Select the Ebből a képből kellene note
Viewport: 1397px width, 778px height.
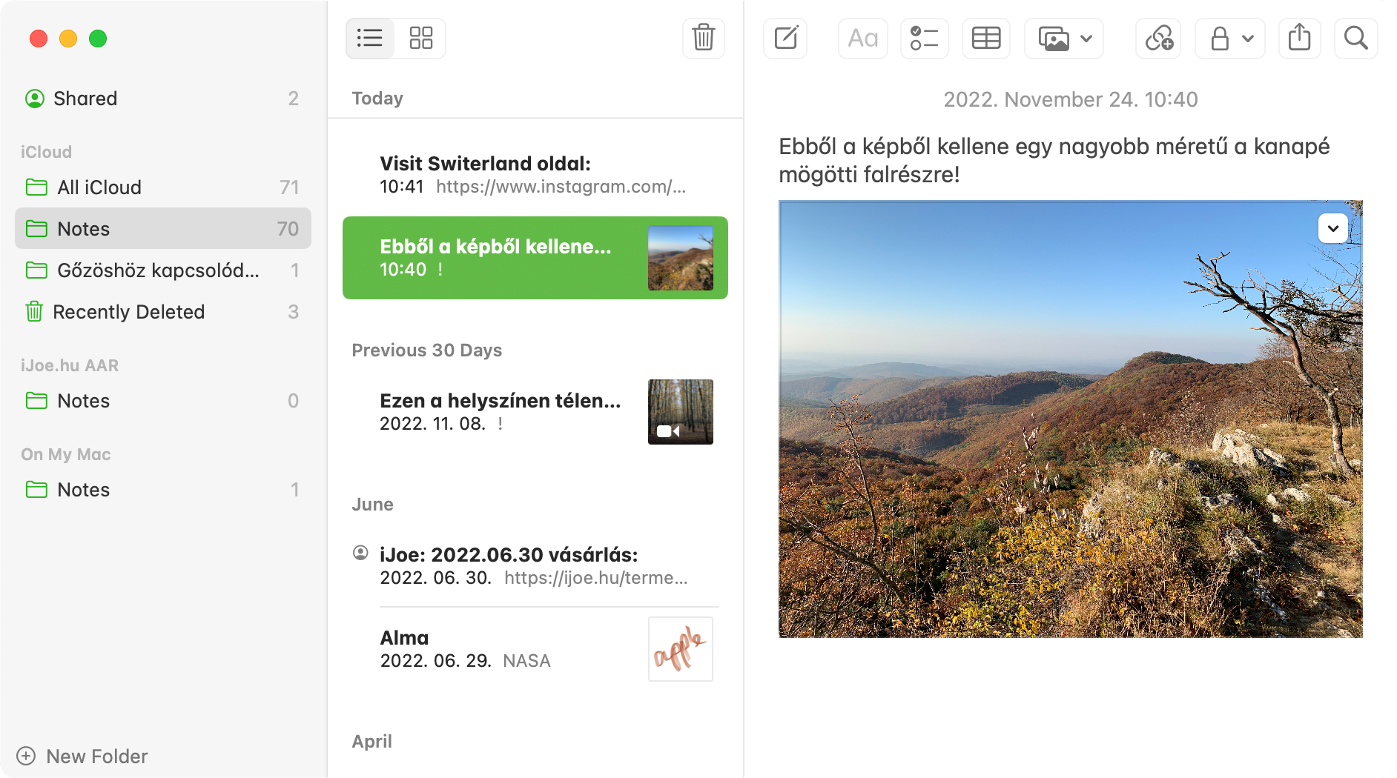pos(535,258)
